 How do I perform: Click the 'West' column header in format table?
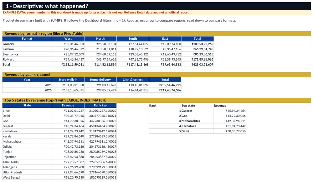pos(68,39)
